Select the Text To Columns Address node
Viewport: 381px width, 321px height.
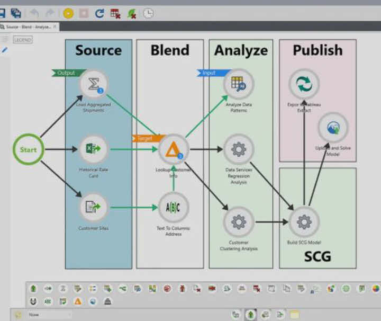pyautogui.click(x=174, y=208)
